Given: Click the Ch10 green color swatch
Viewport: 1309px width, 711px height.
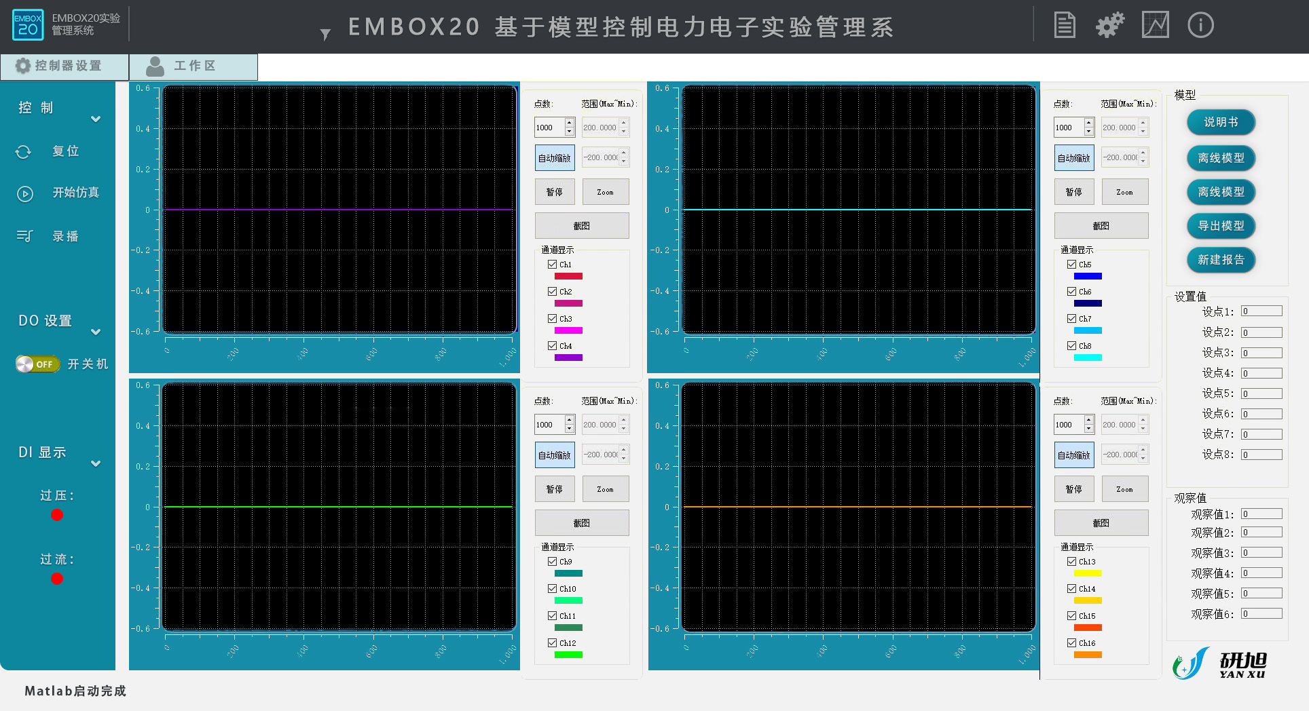Looking at the screenshot, I should click(568, 600).
